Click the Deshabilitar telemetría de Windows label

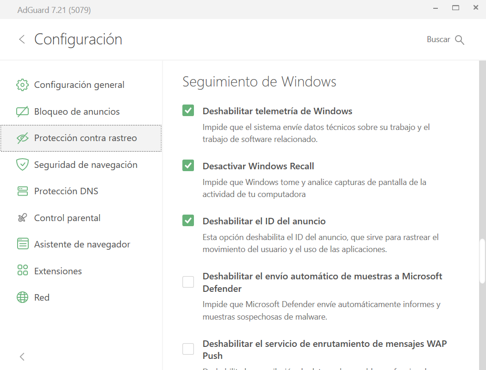277,111
